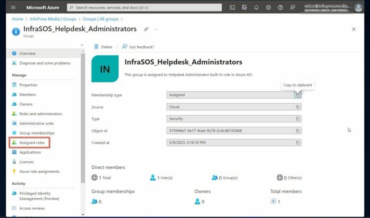Close the group blade
The image size is (370, 218).
click(354, 29)
